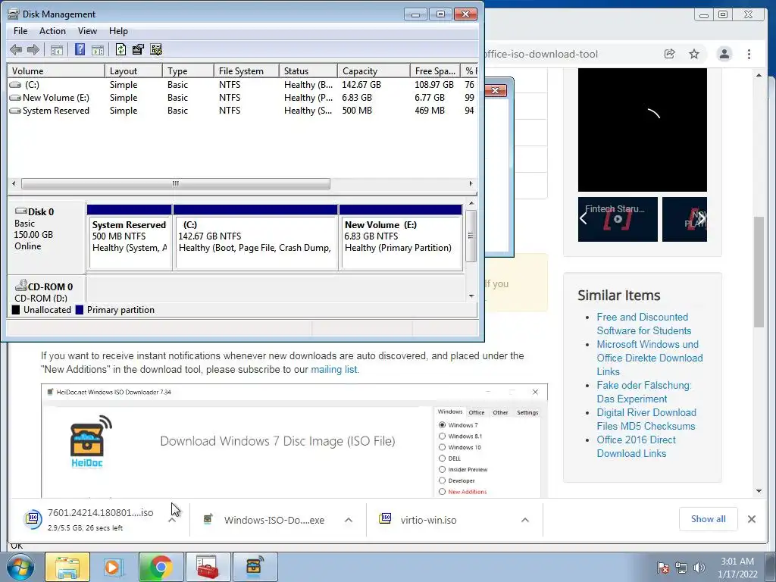776x582 pixels.
Task: Click the Settings toolbar icon with gear
Action: 156,49
